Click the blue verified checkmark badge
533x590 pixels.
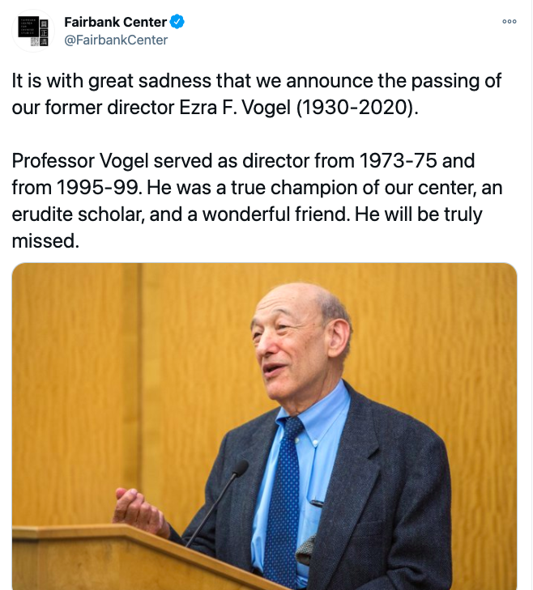177,22
